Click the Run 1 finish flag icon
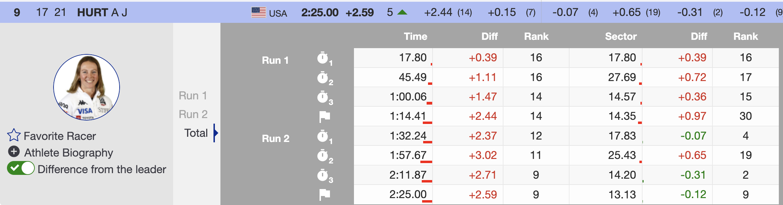The image size is (783, 205). [324, 117]
